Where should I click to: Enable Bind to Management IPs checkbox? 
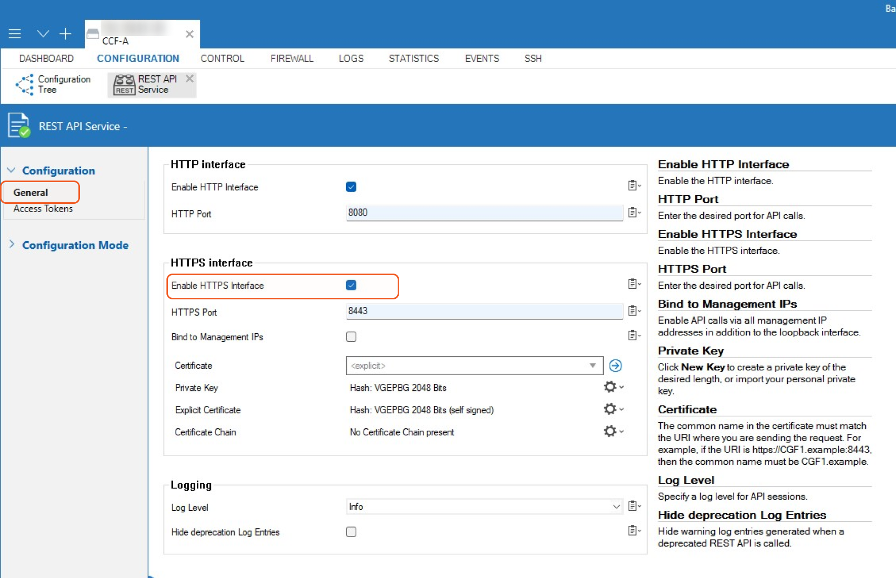[x=351, y=337]
